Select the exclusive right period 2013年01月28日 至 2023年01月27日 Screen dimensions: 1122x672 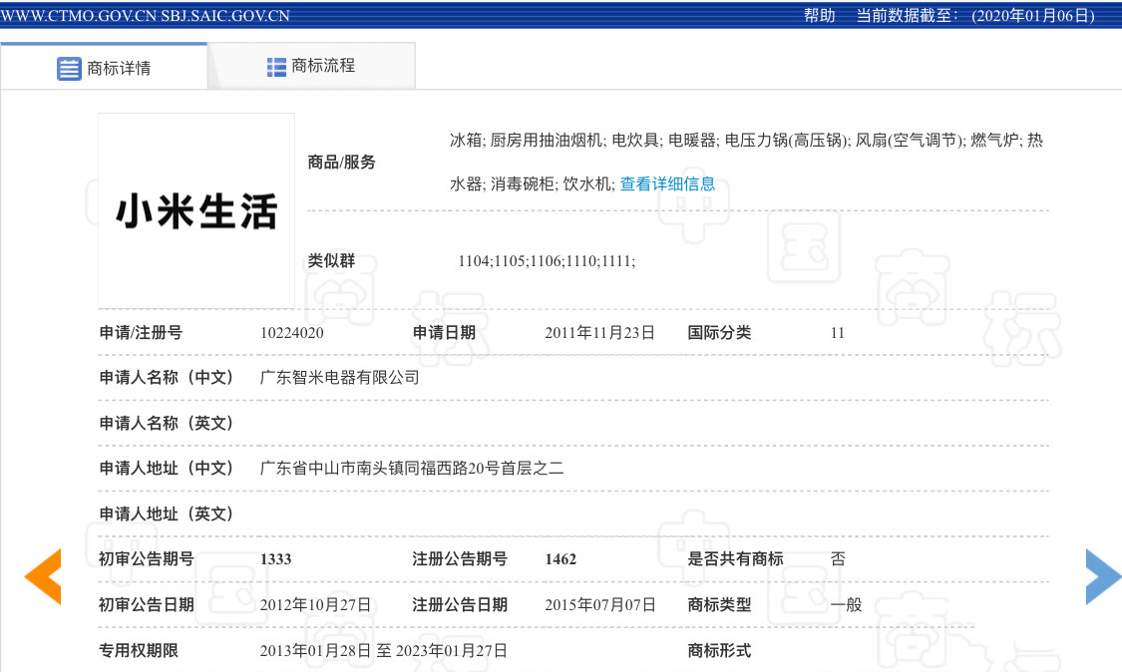[x=384, y=650]
